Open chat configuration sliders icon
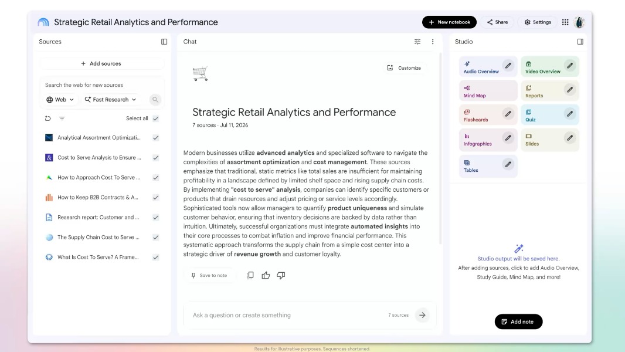This screenshot has width=625, height=352. [417, 42]
